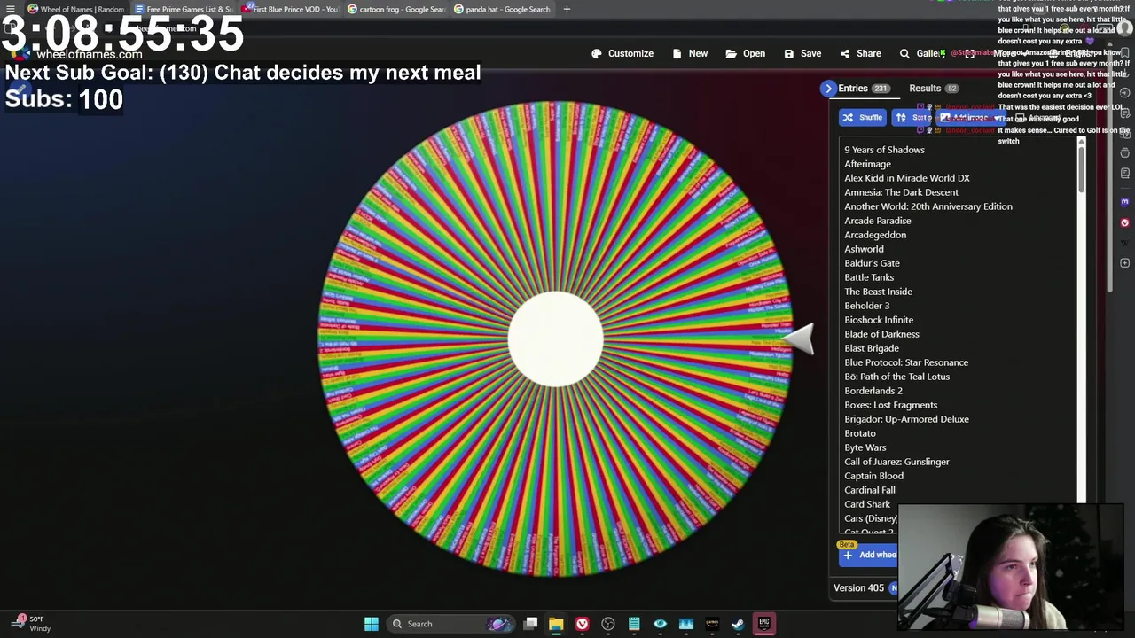Viewport: 1135px width, 638px height.
Task: Open Epic Games Launcher from taskbar
Action: point(764,624)
